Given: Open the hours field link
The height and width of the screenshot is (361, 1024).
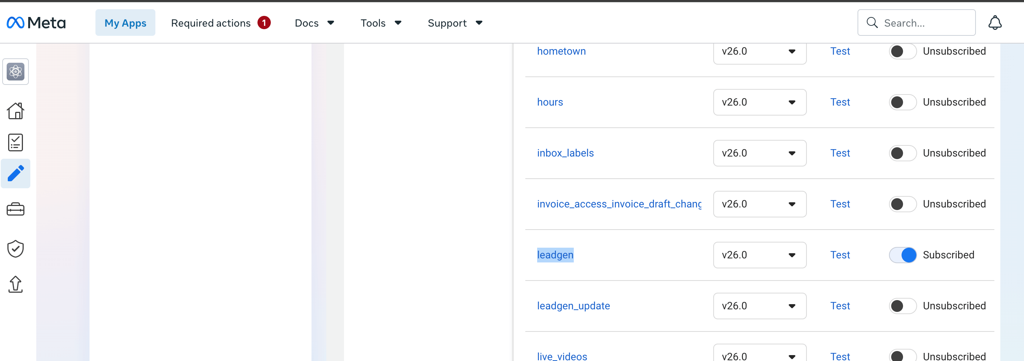Looking at the screenshot, I should [550, 102].
